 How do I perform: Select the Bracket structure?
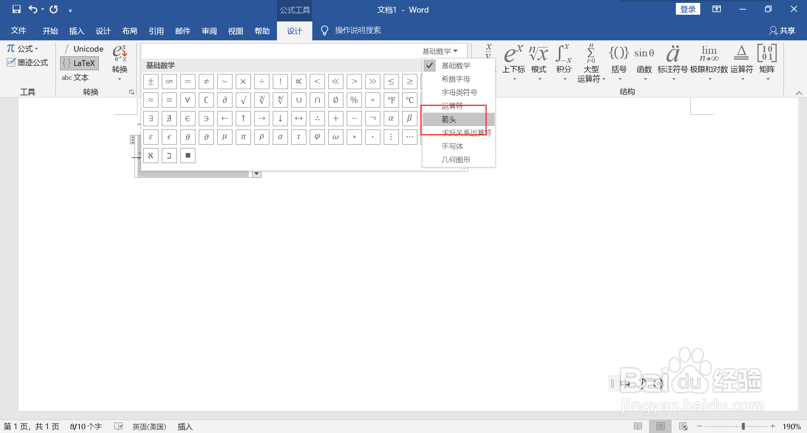click(618, 59)
